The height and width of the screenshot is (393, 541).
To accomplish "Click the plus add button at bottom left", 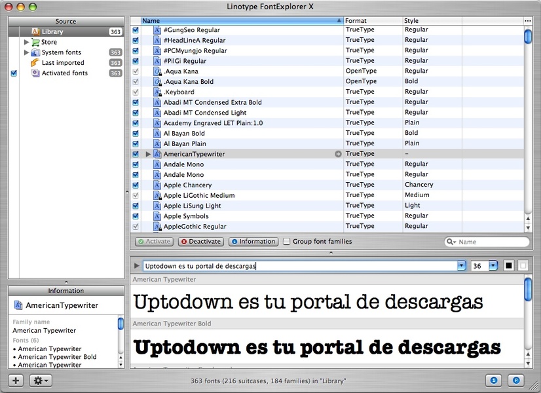I will point(16,381).
